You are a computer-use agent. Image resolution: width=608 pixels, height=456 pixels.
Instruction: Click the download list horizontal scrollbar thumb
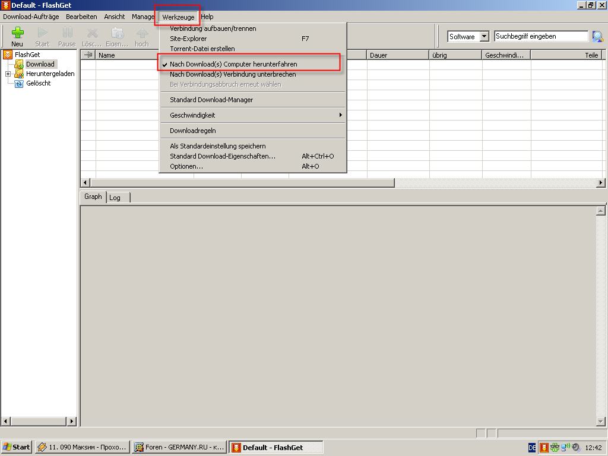(x=242, y=182)
